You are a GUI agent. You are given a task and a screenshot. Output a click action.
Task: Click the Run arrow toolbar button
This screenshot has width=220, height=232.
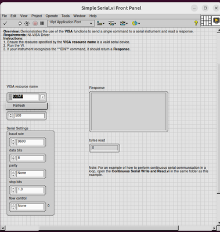(20, 23)
